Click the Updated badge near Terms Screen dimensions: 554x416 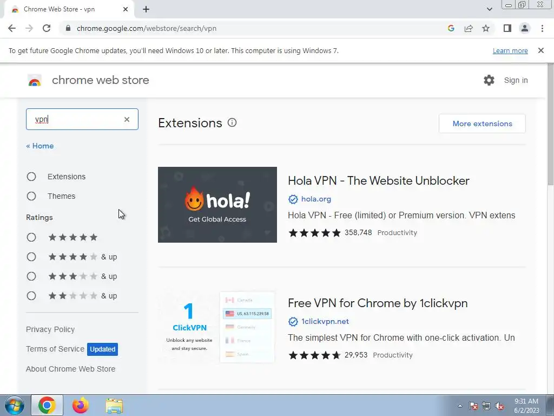pyautogui.click(x=102, y=349)
